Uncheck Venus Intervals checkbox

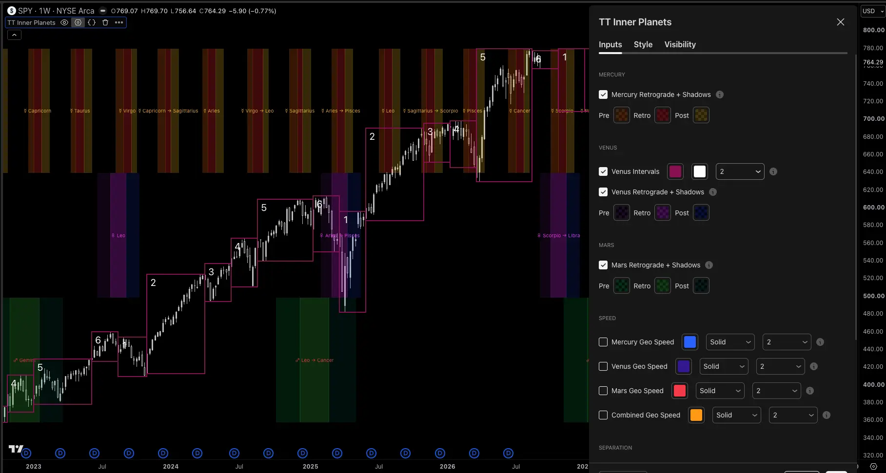pos(603,171)
